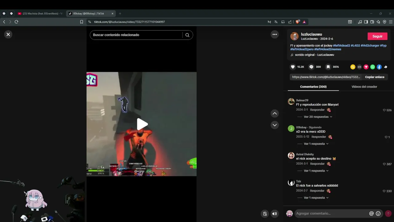
Task: Switch to Comentarios (300) tab
Action: [x=313, y=87]
